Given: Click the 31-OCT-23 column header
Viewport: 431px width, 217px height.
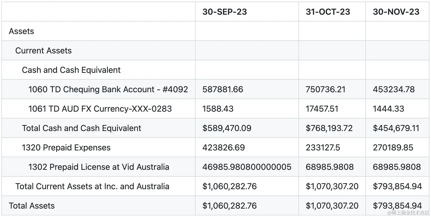Looking at the screenshot, I should [x=328, y=12].
